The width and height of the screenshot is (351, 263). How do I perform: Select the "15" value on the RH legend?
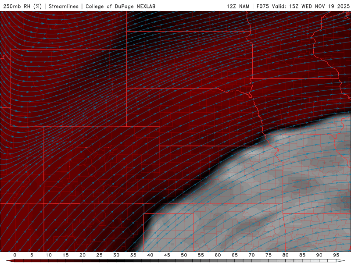[x=65, y=255]
